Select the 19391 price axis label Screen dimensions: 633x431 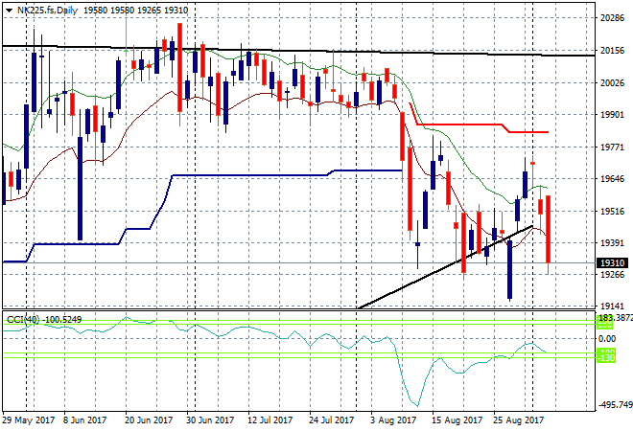(x=613, y=242)
